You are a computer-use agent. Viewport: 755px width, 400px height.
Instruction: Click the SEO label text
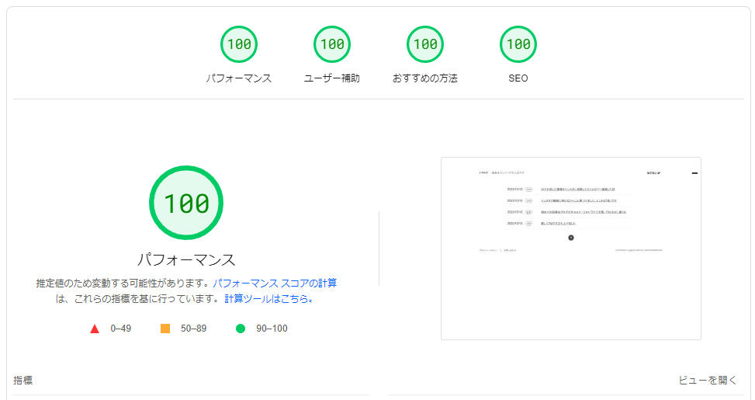pos(518,78)
